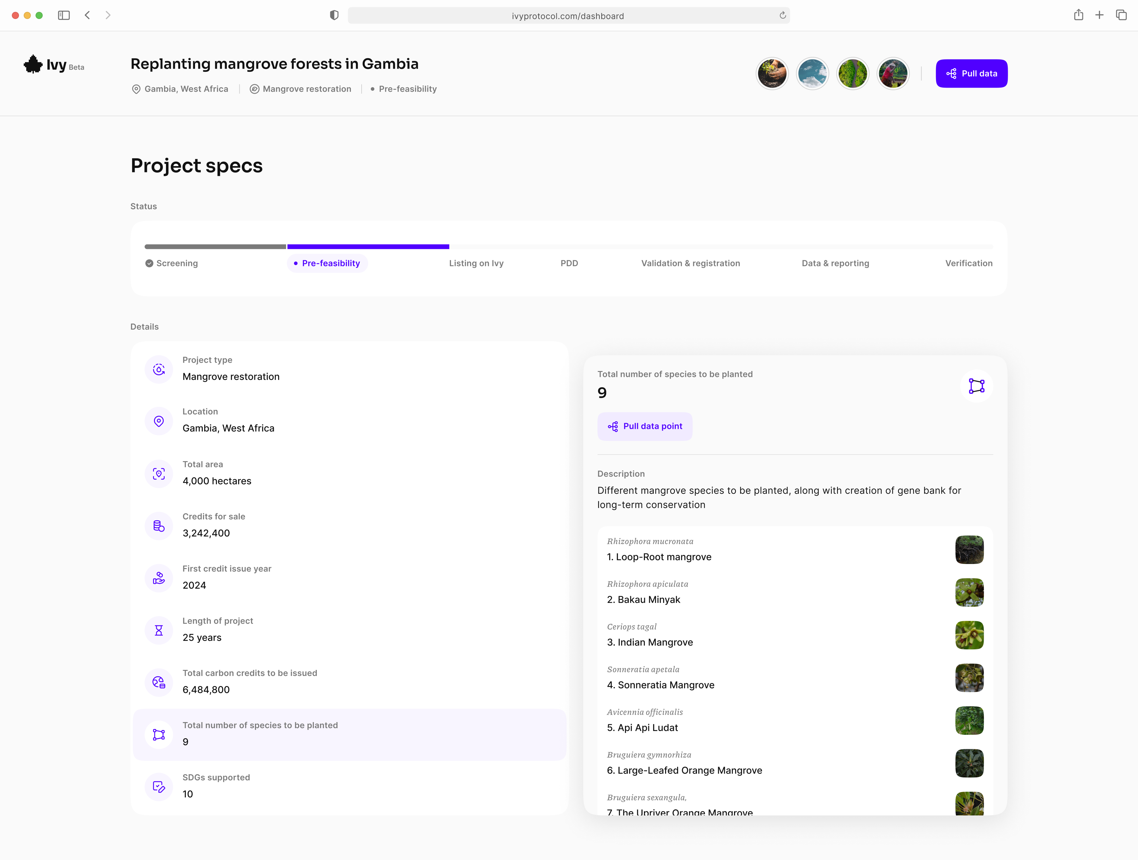
Task: Select Pull data point on the species card
Action: pyautogui.click(x=645, y=426)
